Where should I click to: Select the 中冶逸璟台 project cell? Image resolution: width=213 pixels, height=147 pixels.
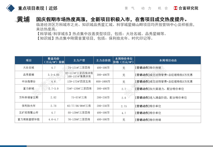pyautogui.click(x=28, y=81)
